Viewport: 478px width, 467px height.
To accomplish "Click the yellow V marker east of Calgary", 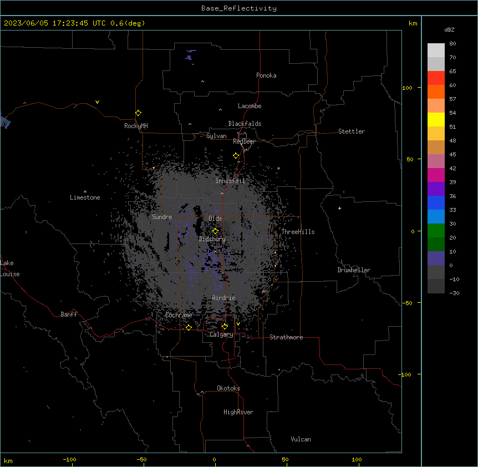I will click(238, 324).
